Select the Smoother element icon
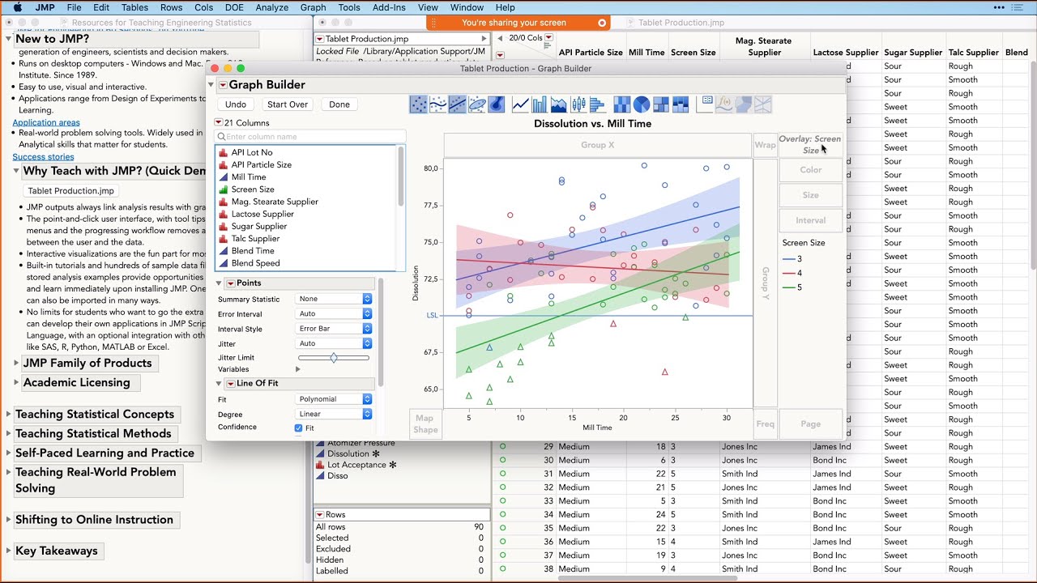Viewport: 1037px width, 583px height. [x=437, y=104]
